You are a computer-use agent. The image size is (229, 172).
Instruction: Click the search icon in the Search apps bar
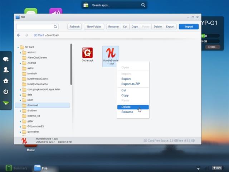(x=143, y=5)
